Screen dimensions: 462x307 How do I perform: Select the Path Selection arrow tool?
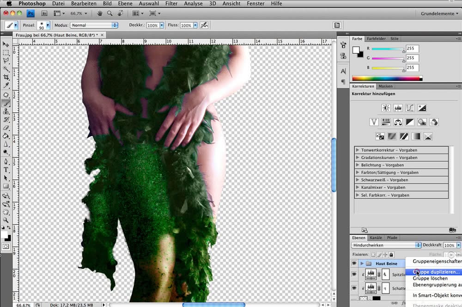pos(6,178)
